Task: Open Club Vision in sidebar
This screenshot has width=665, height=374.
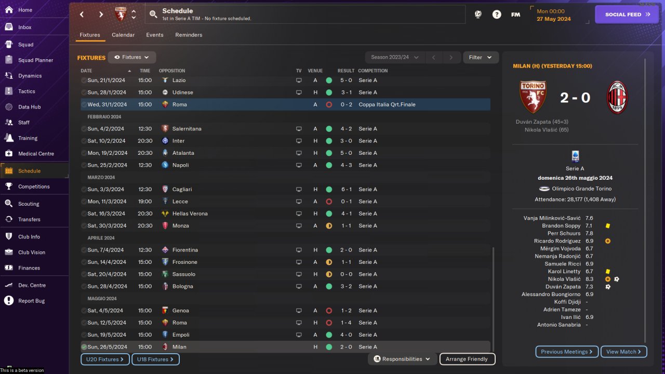Action: [32, 252]
